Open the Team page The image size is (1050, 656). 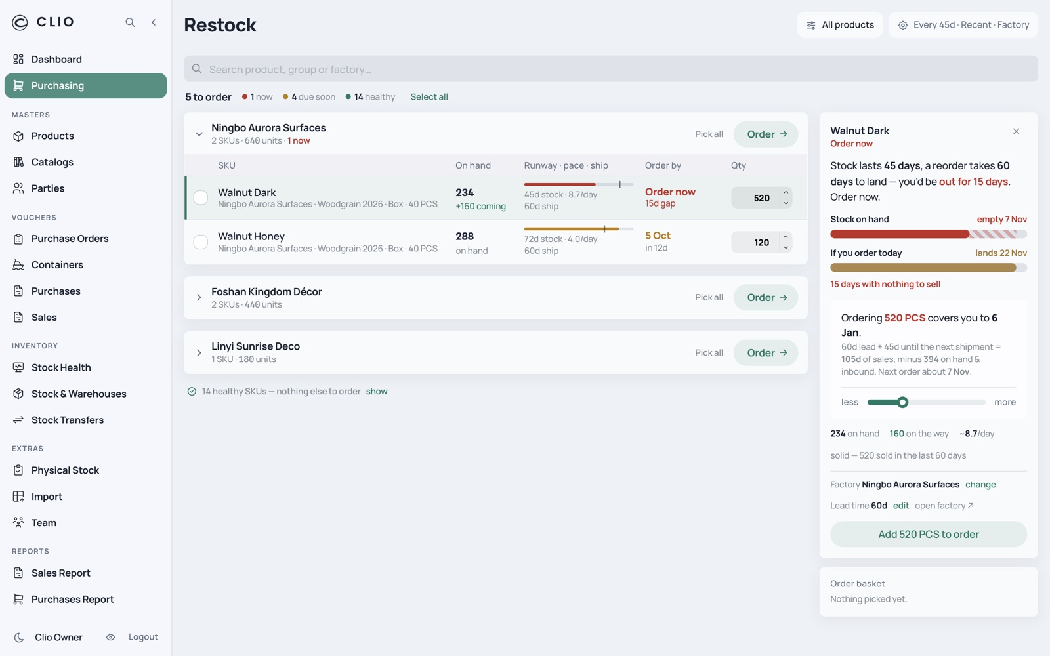click(x=85, y=523)
